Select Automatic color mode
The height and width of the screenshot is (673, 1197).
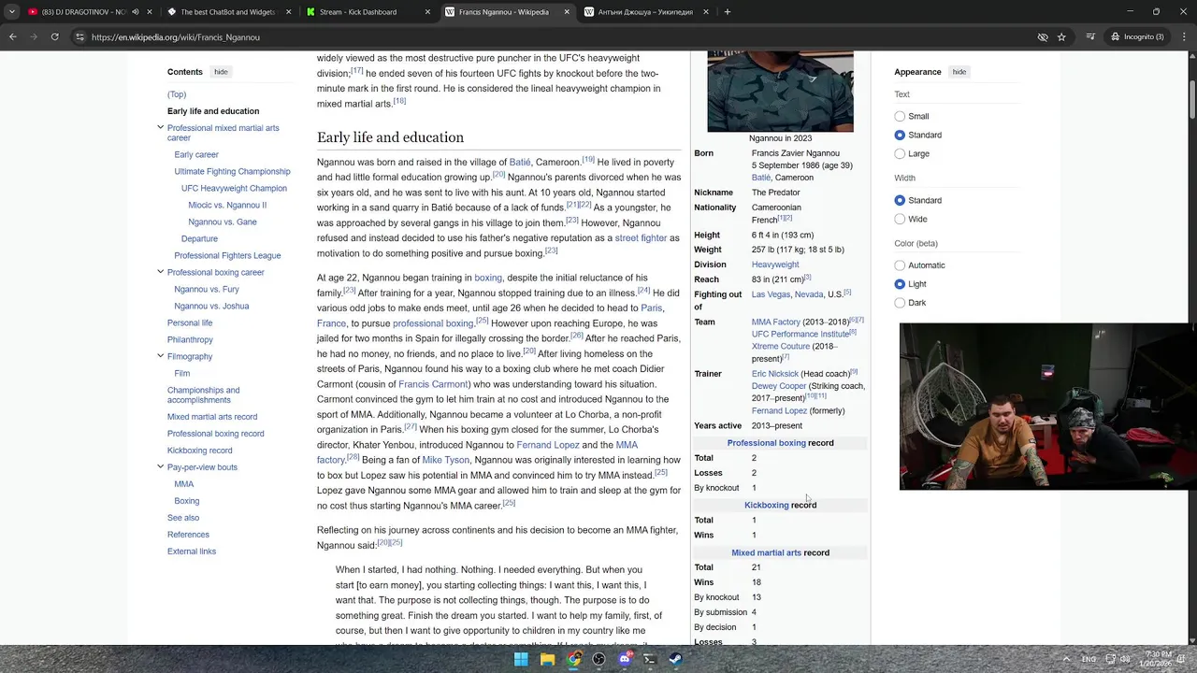pos(900,265)
